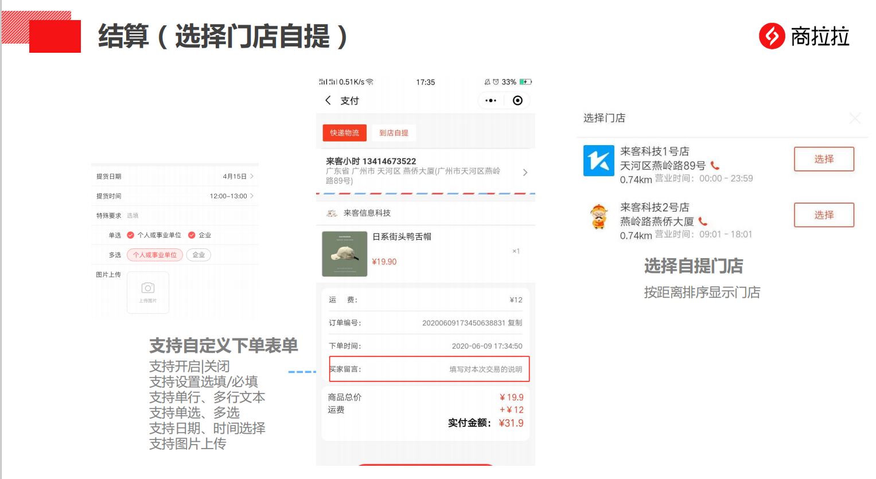Copy the order number with 复制
Screen dimensions: 876x479
[x=515, y=323]
